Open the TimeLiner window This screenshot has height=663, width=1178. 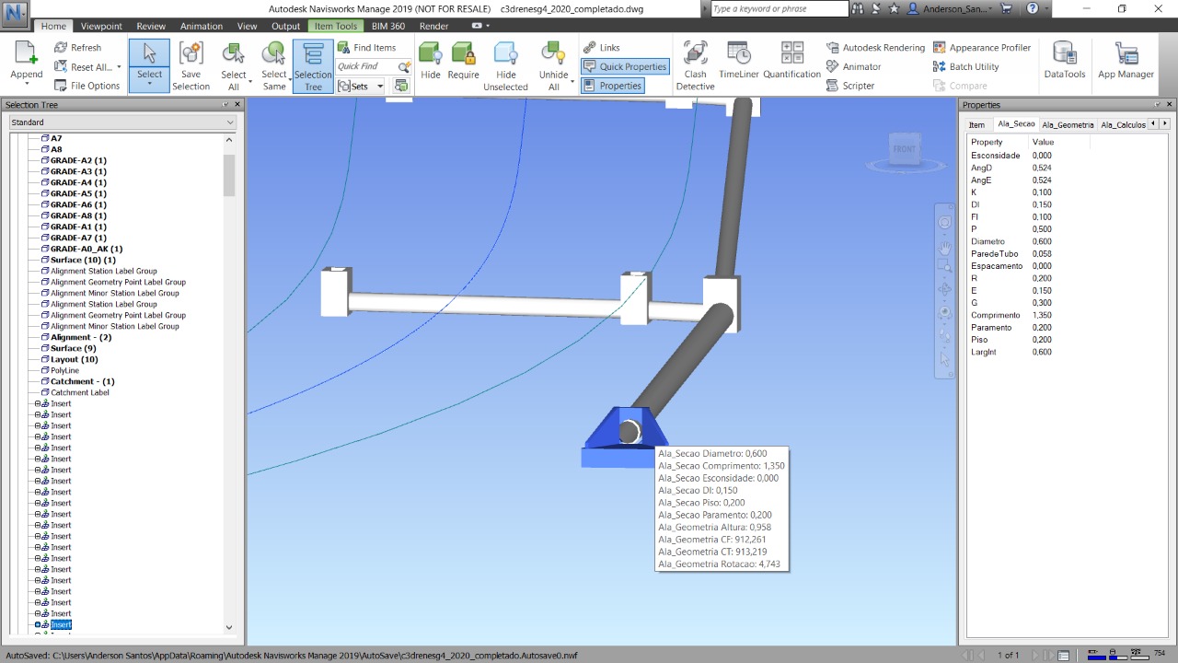(738, 61)
